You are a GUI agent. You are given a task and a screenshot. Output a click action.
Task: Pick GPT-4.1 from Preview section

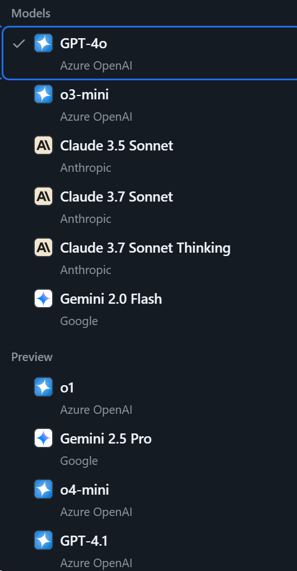click(150, 550)
